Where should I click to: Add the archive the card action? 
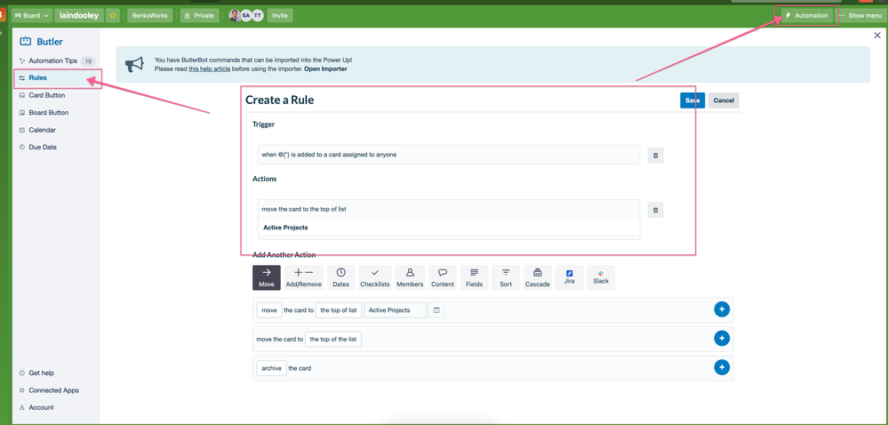[x=722, y=367]
